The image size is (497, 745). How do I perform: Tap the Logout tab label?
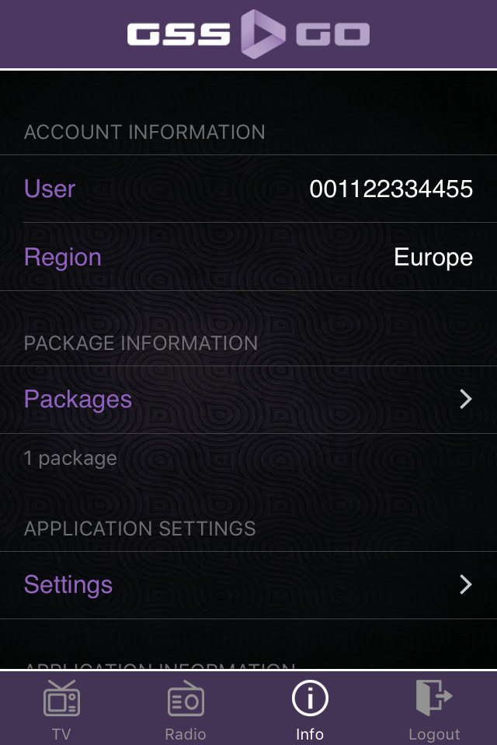pos(434,734)
